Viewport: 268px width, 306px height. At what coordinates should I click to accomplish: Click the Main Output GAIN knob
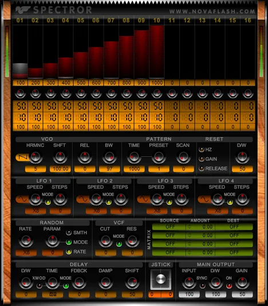(242, 282)
